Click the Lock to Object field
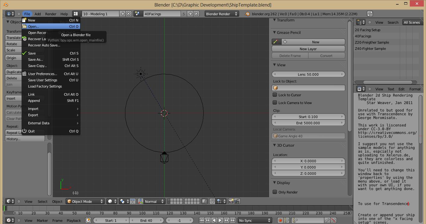The width and height of the screenshot is (426, 224). pyautogui.click(x=308, y=88)
